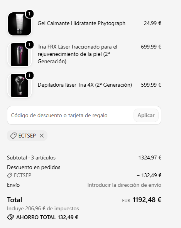Click the 1192,48 € total amount

(147, 200)
